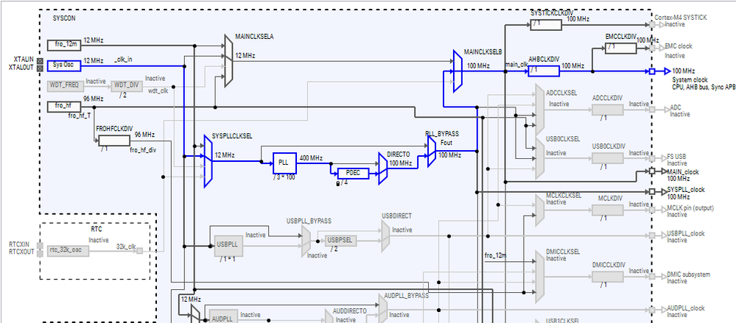Select the FROHFCLKDIV divider block

[x=114, y=141]
